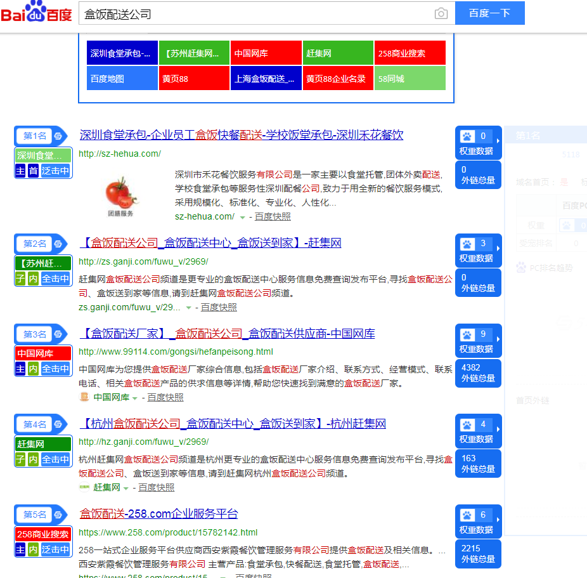Image resolution: width=587 pixels, height=578 pixels.
Task: Click the paw weight icon showing 0
Action: [x=467, y=136]
